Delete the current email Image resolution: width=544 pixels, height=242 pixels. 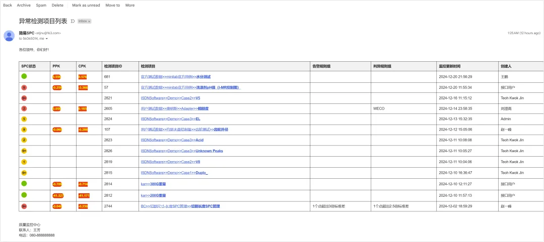pos(57,5)
